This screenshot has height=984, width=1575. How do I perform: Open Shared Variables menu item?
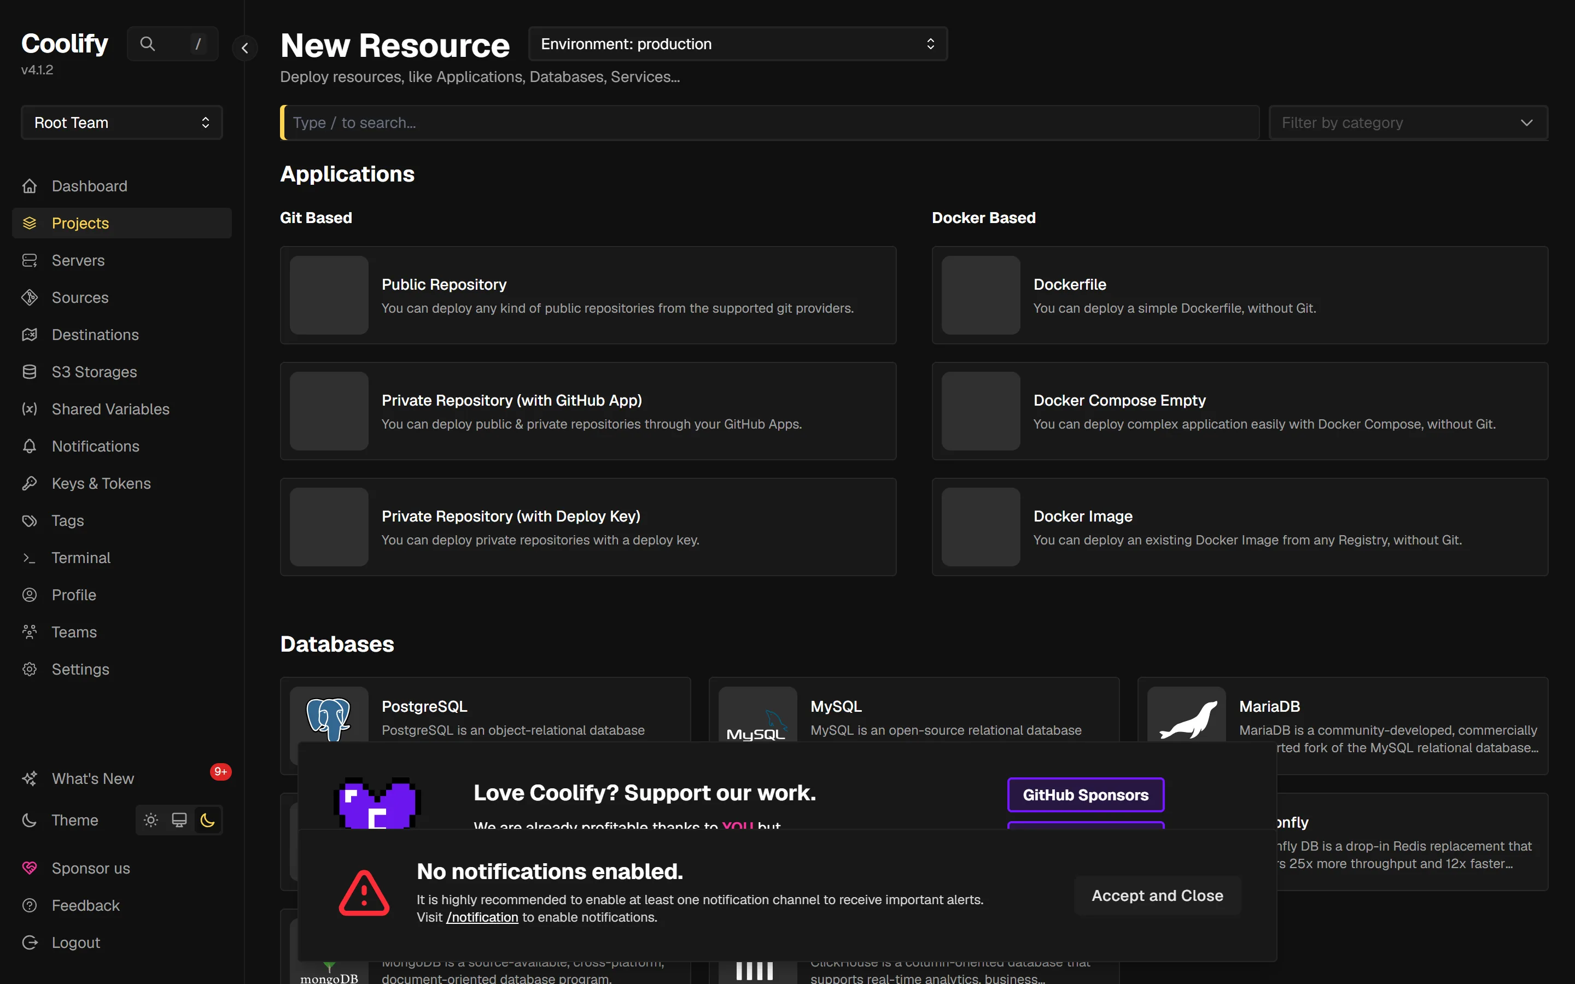click(x=122, y=409)
